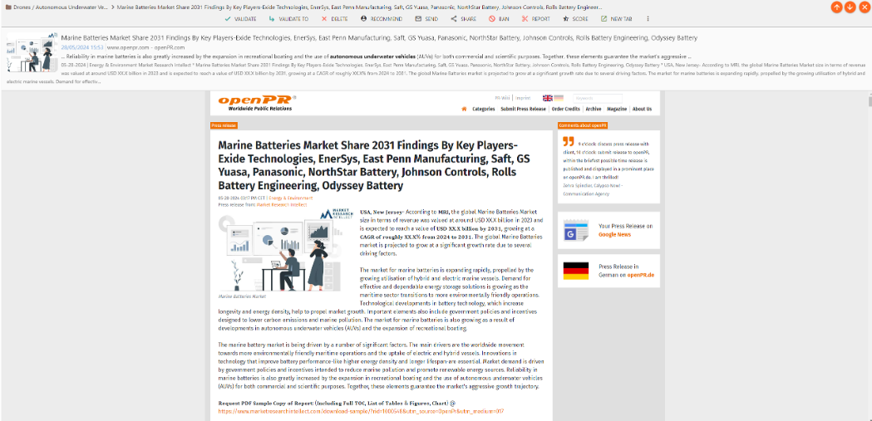Click the folder icon before Drones breadcrumb
Image resolution: width=872 pixels, height=421 pixels.
tap(7, 7)
